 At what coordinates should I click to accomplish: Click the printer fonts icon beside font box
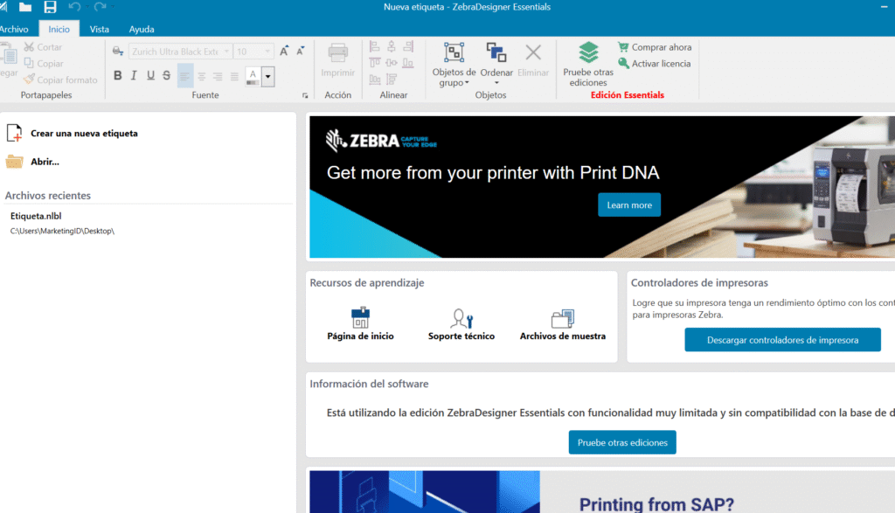[x=118, y=52]
